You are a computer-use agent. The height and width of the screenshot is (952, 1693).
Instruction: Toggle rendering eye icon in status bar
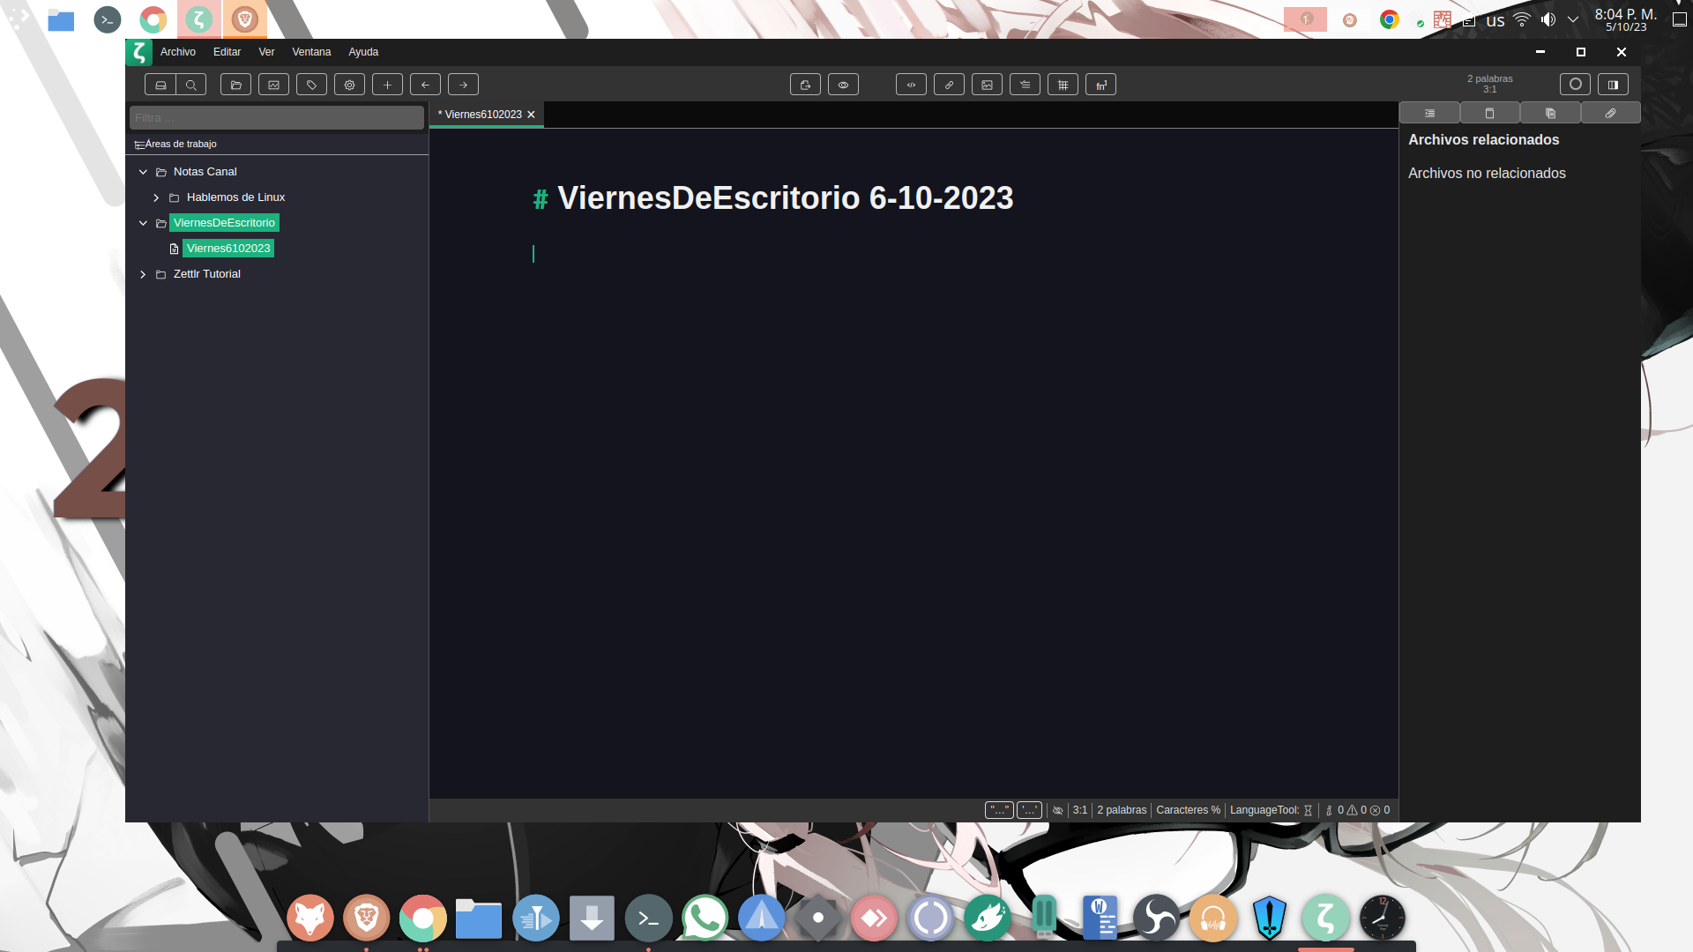[x=1057, y=810]
